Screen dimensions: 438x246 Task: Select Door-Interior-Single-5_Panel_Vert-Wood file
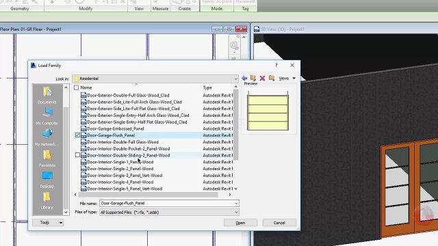[125, 189]
